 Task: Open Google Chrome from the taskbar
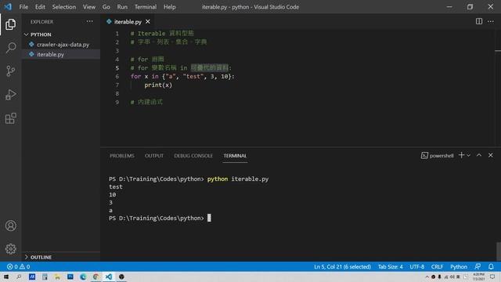(96, 277)
